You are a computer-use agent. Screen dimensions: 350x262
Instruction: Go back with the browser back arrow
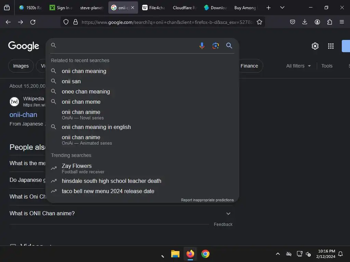point(8,22)
